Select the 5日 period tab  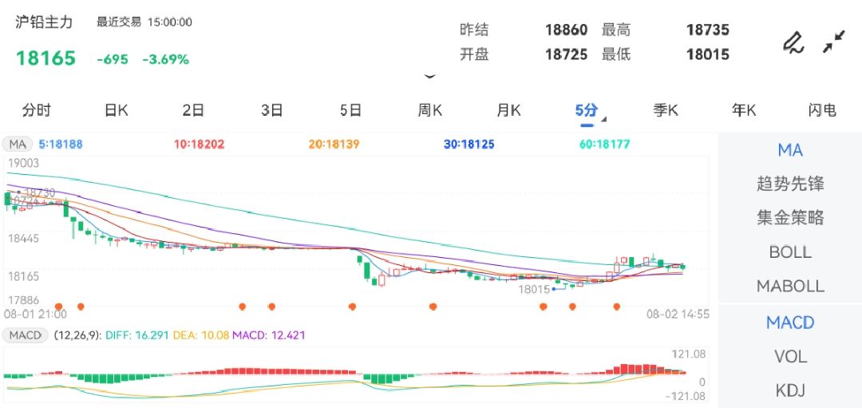350,110
